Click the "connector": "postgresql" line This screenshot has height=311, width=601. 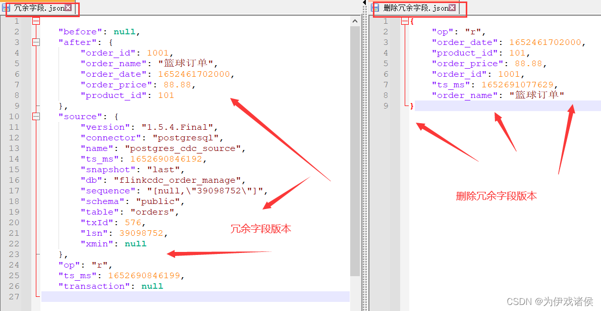pyautogui.click(x=152, y=138)
